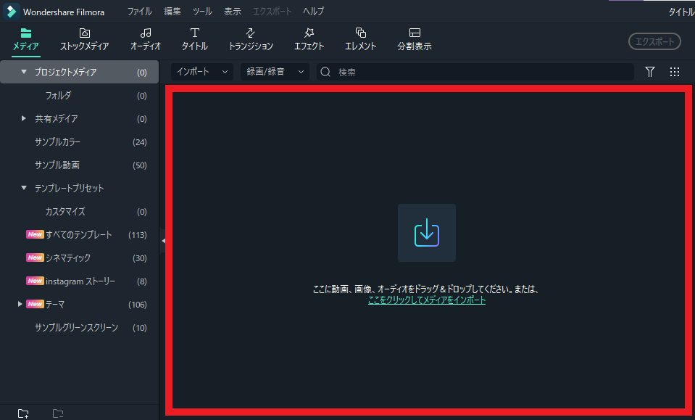The height and width of the screenshot is (420, 695).
Task: Open the 編集 menu
Action: point(172,12)
